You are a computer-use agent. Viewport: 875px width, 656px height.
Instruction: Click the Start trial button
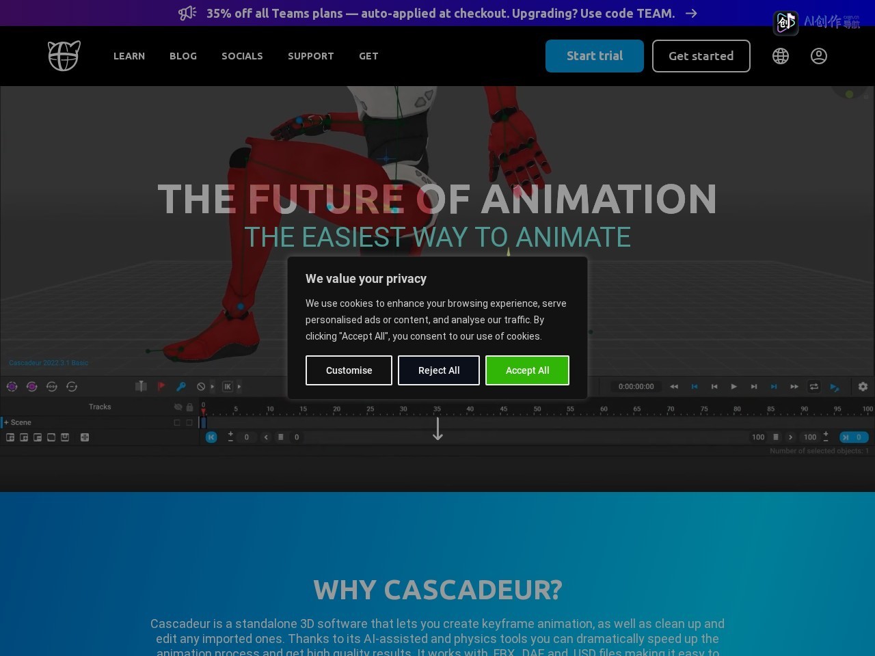click(x=595, y=56)
